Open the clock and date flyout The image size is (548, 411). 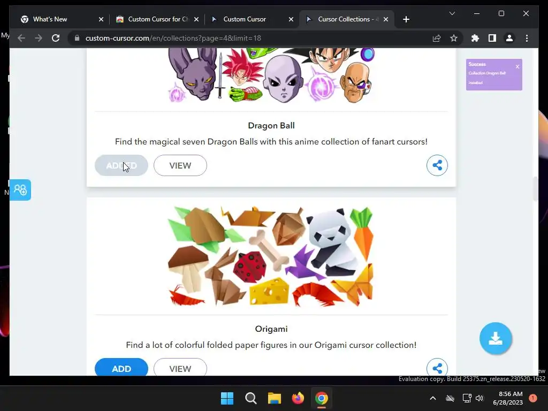(507, 398)
